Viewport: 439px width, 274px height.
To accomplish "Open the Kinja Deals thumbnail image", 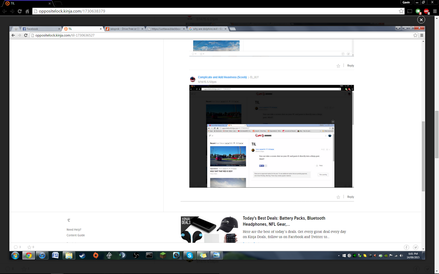I will point(210,230).
